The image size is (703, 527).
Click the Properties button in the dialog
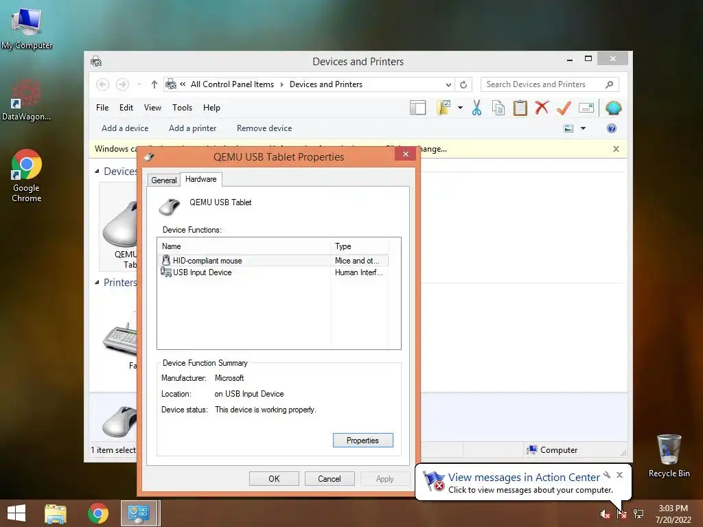click(362, 440)
